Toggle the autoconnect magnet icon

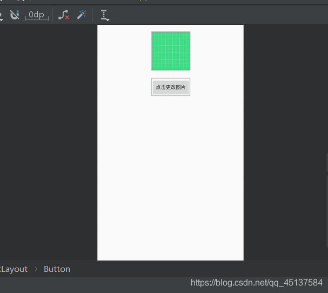15,15
